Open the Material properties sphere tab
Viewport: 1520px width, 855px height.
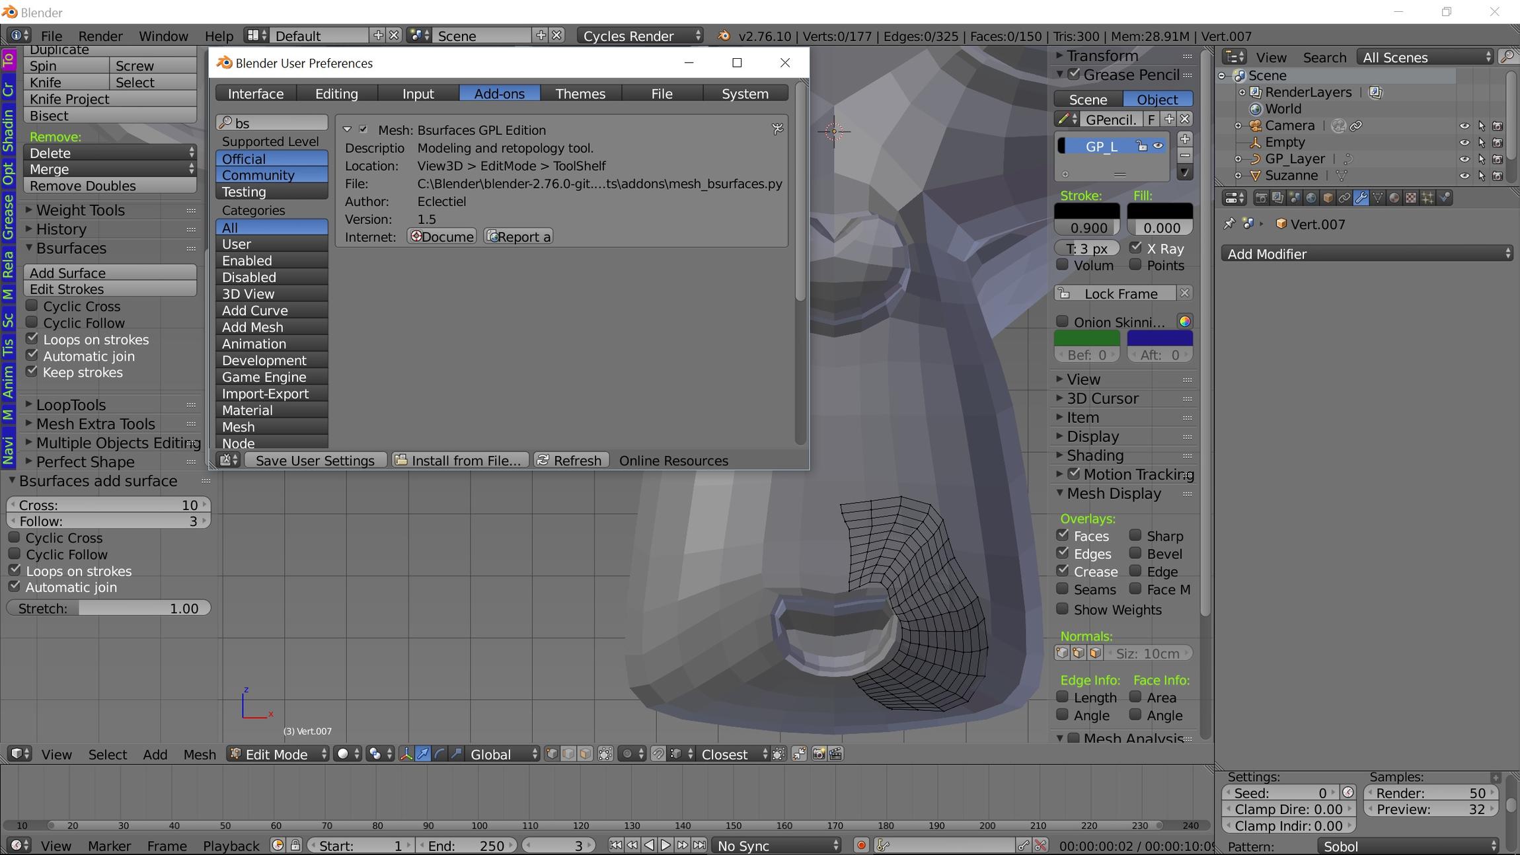coord(1394,198)
